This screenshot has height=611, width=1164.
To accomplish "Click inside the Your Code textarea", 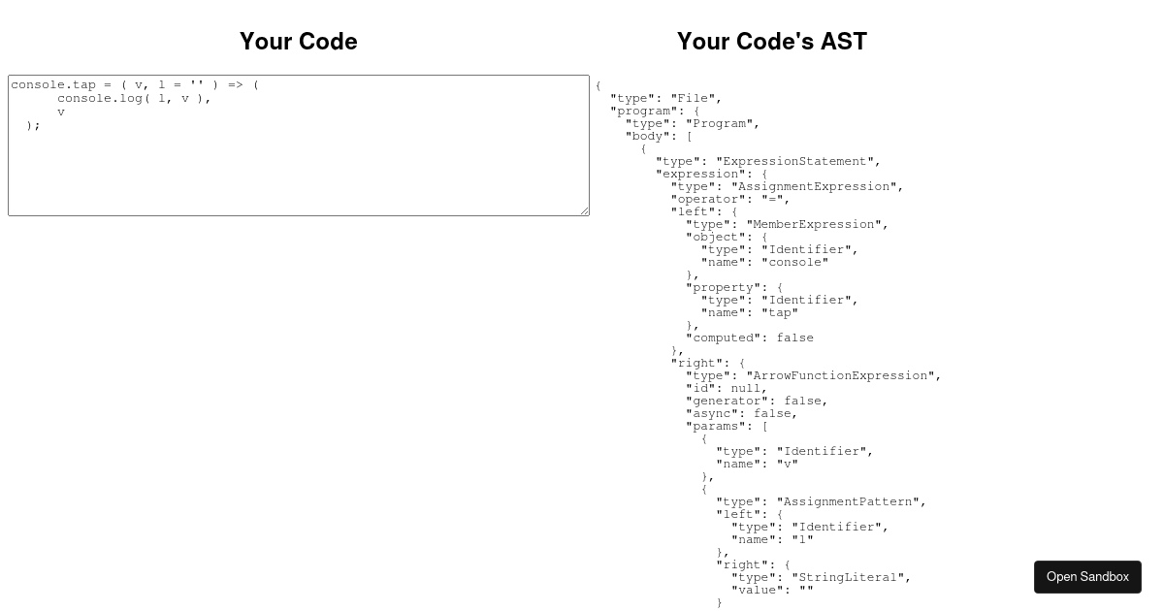I will tap(299, 145).
